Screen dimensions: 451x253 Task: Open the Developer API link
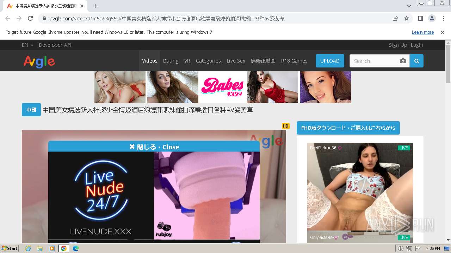pos(55,45)
